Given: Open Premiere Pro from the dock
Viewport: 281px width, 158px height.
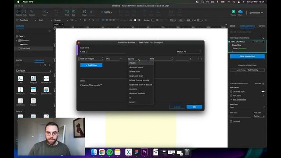Looking at the screenshot, I should click(144, 152).
